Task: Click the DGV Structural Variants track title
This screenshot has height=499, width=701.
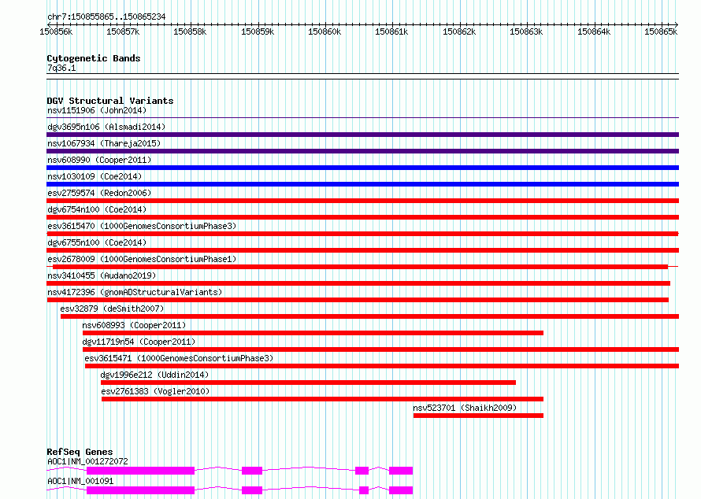Action: click(x=110, y=101)
